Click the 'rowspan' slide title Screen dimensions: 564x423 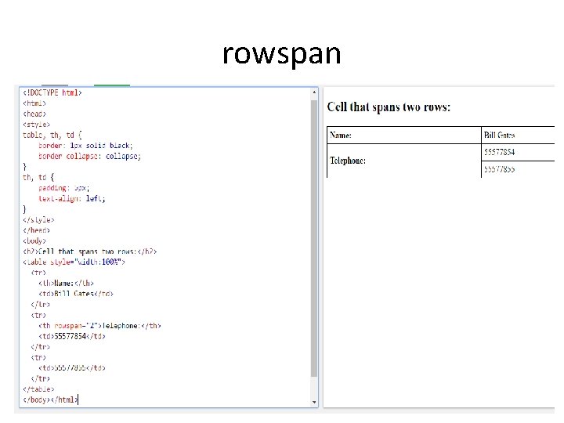tap(282, 54)
